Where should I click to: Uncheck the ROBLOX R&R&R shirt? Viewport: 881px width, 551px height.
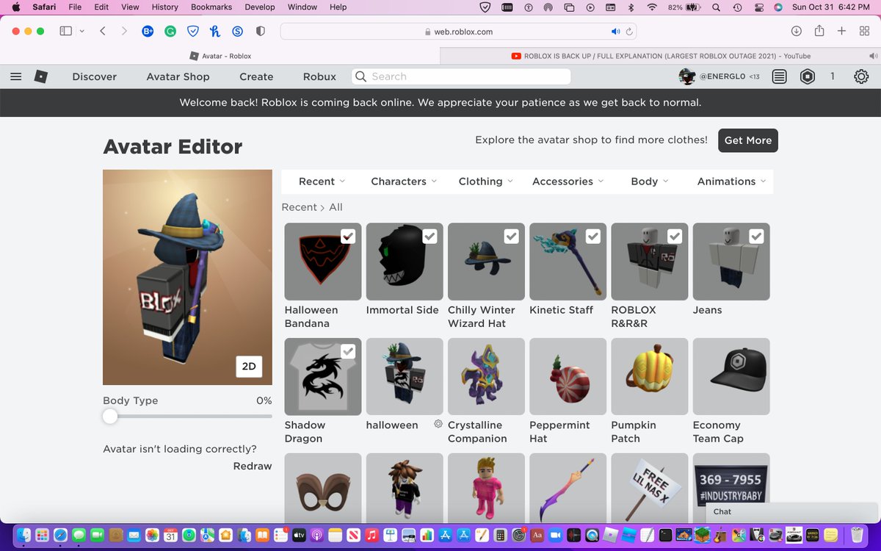tap(675, 237)
